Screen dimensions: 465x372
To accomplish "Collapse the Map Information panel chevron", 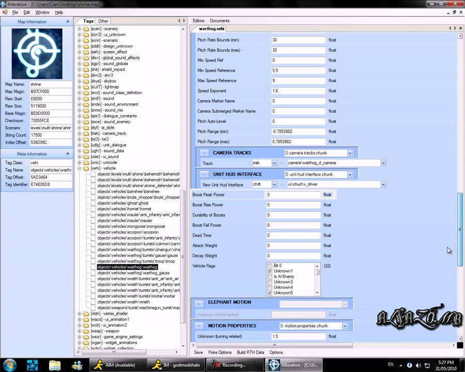I will coord(68,21).
